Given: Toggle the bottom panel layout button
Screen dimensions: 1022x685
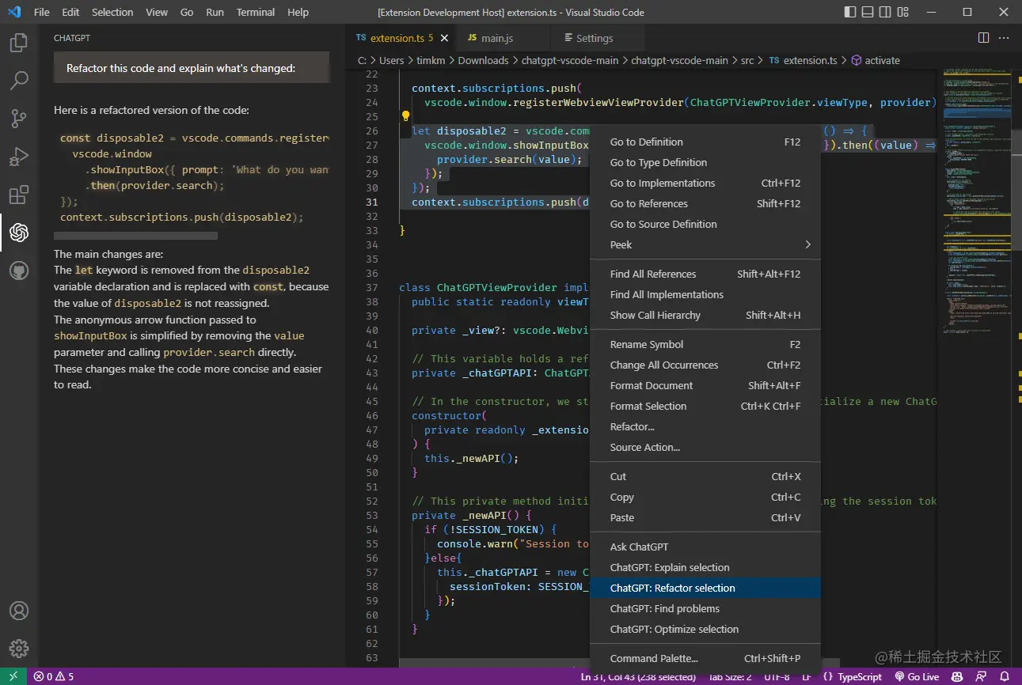Looking at the screenshot, I should (868, 13).
